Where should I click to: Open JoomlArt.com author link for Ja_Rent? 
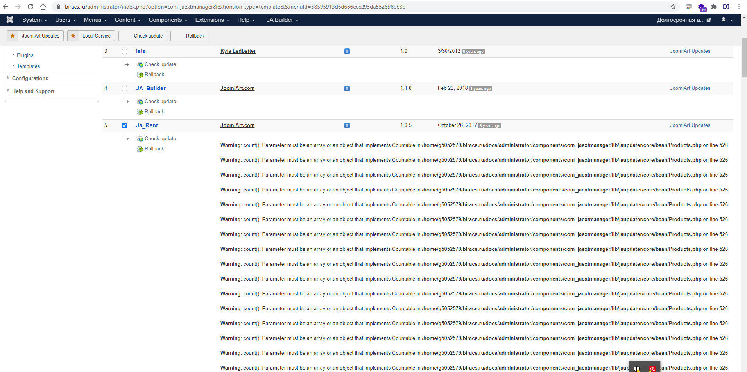tap(237, 125)
